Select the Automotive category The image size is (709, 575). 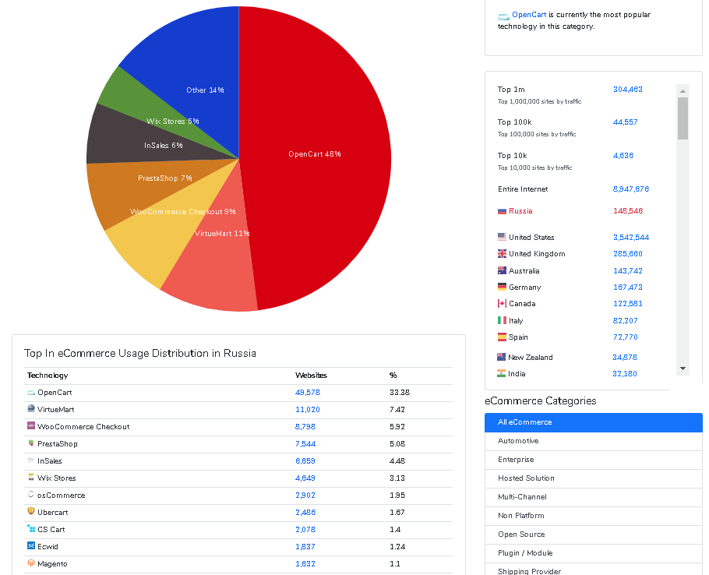click(593, 441)
